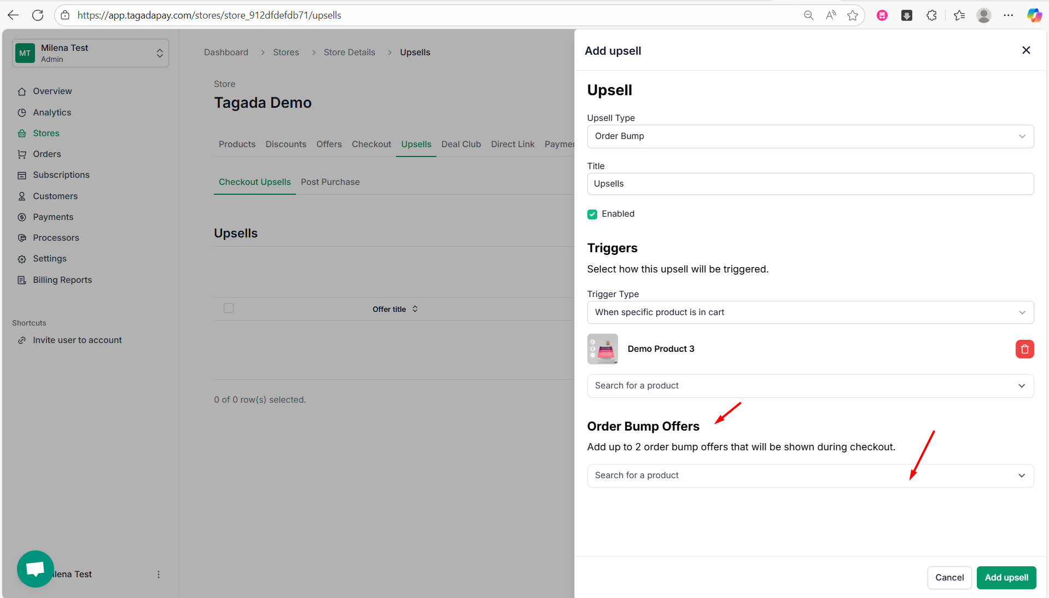
Task: Open the chat support bubble icon
Action: coord(36,569)
